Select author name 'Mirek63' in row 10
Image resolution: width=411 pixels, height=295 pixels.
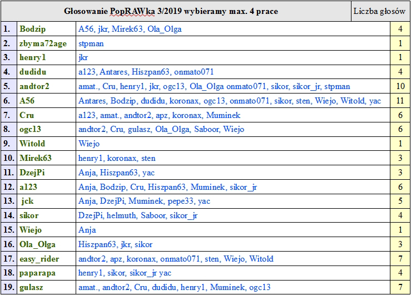(36, 158)
